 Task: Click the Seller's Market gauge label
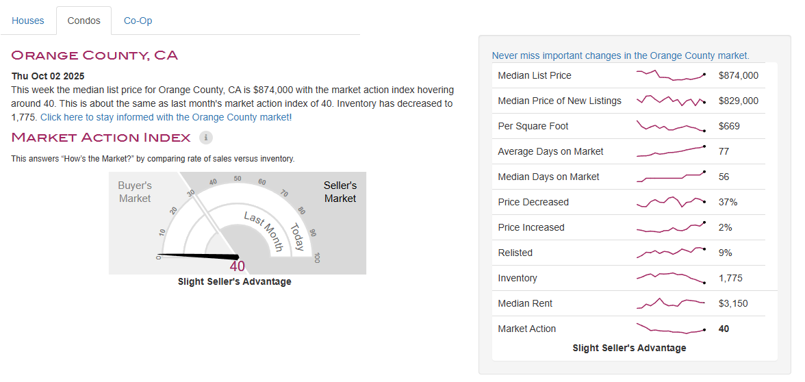(x=340, y=192)
